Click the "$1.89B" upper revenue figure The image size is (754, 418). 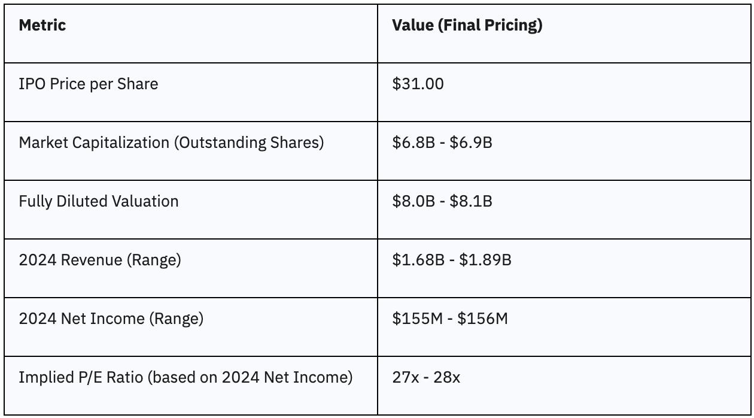(x=485, y=260)
